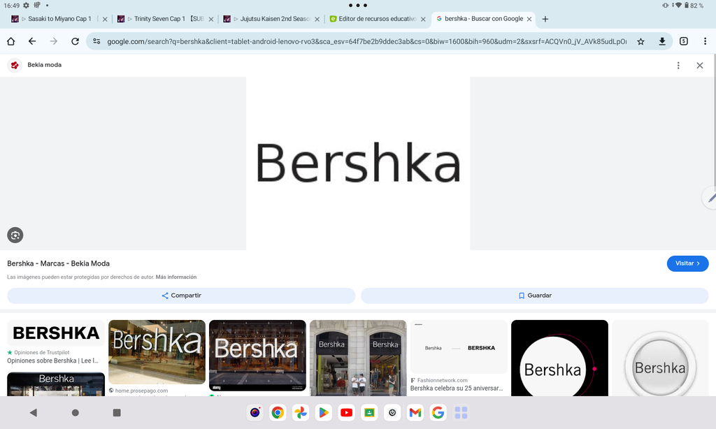Click the Guardar button
Image resolution: width=716 pixels, height=429 pixels.
point(535,296)
